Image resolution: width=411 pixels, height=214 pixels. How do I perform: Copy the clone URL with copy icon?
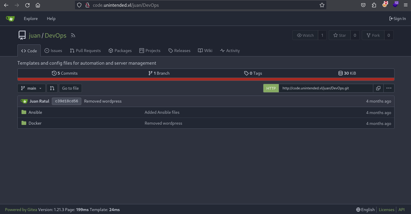pyautogui.click(x=378, y=88)
